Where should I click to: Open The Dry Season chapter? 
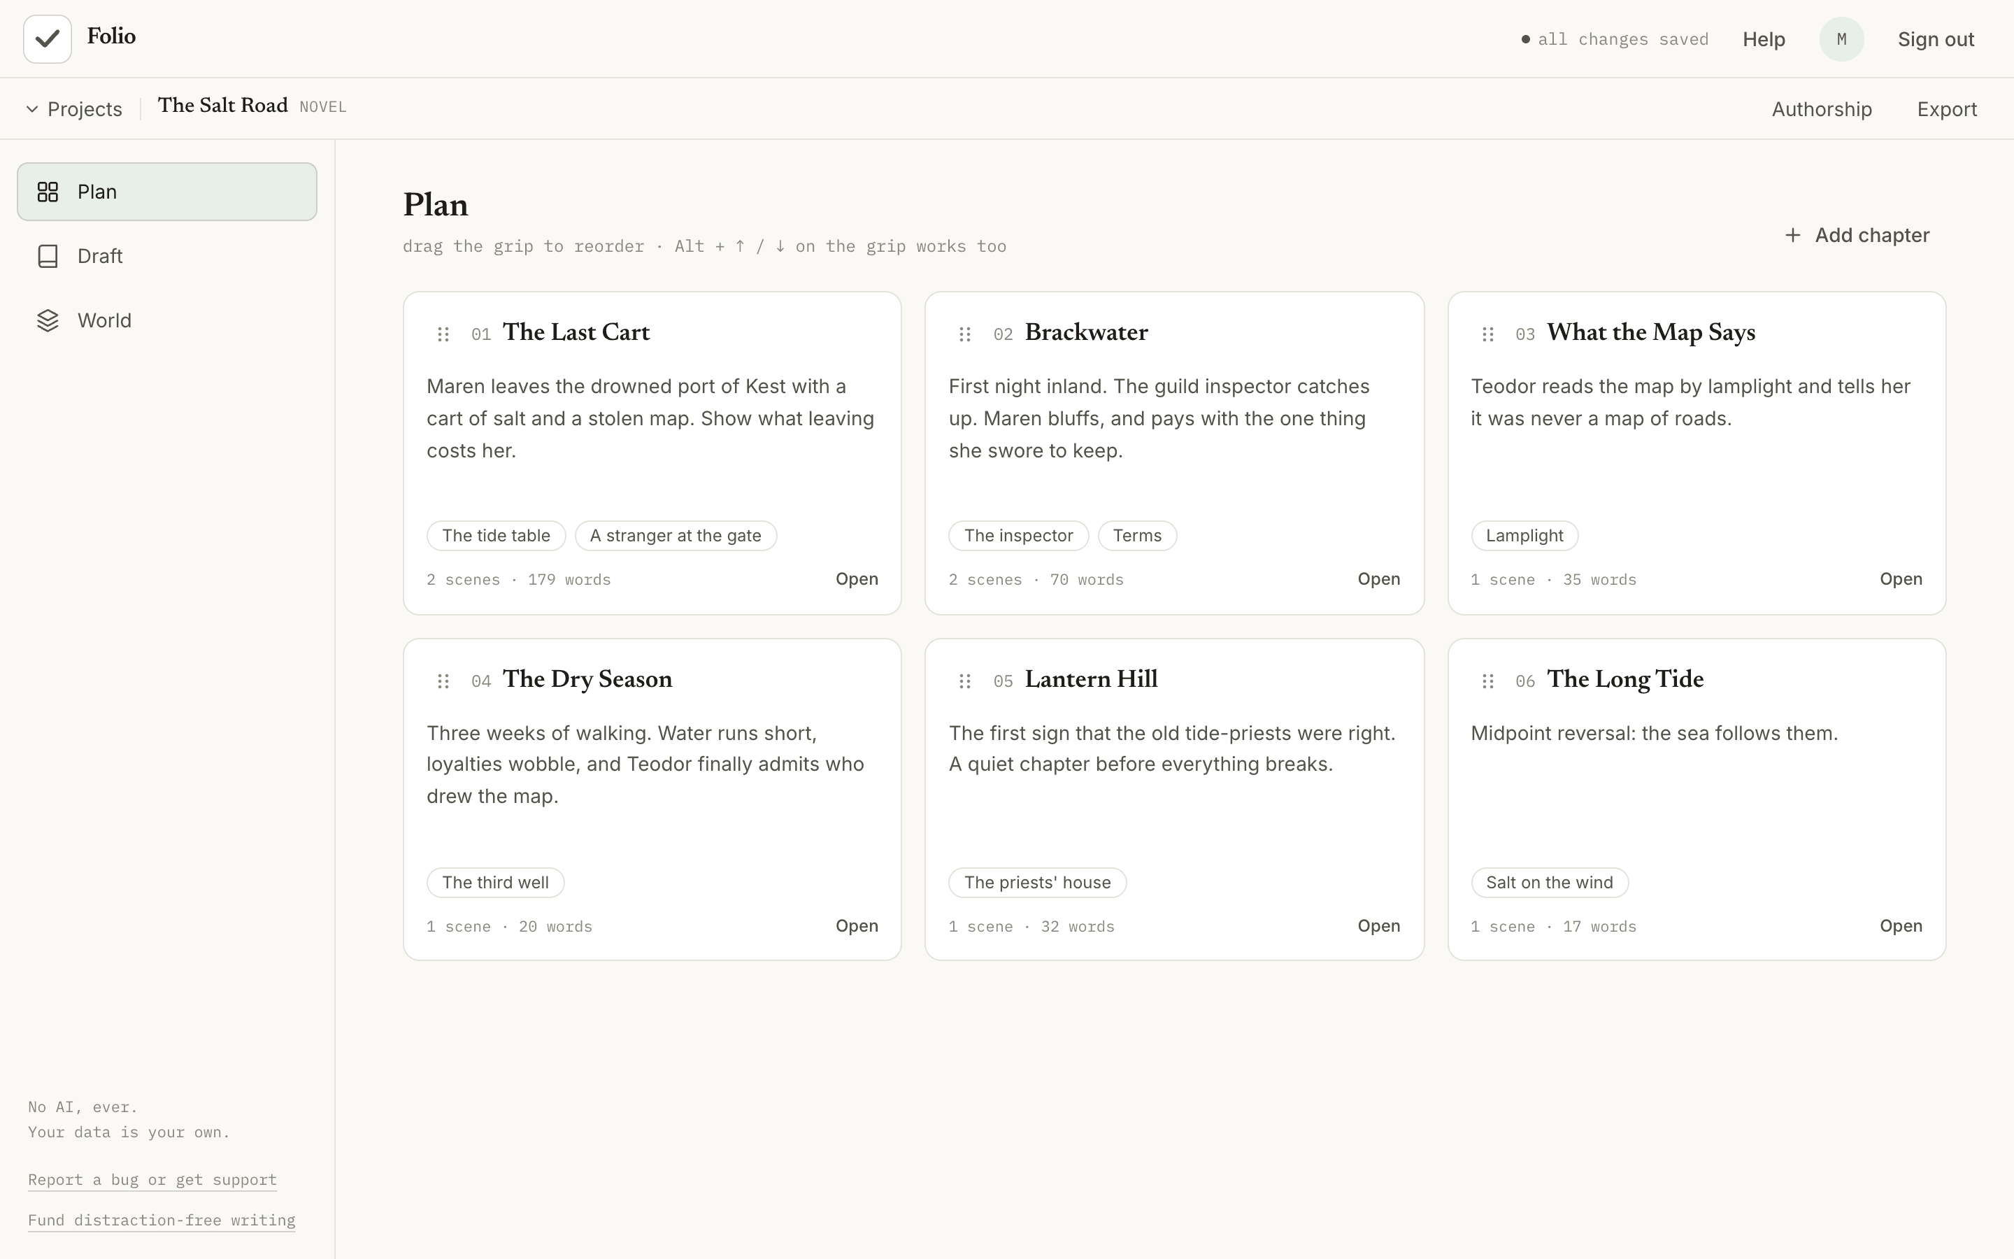tap(857, 926)
